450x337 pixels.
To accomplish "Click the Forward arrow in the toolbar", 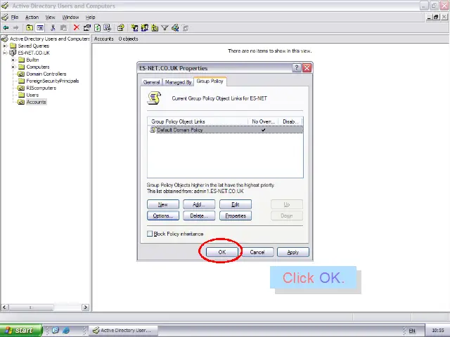I will click(16, 28).
